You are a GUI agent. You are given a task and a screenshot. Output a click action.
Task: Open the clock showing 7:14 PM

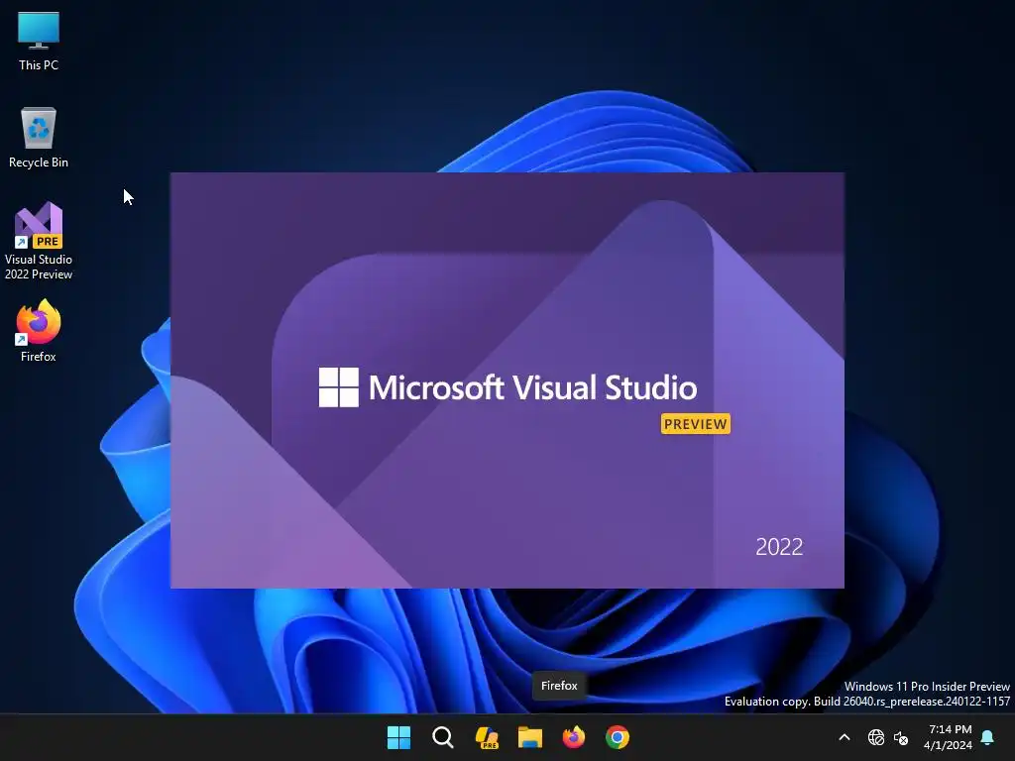pyautogui.click(x=949, y=737)
